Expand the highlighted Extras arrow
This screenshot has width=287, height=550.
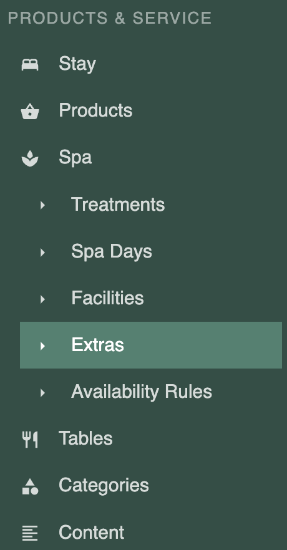[x=42, y=345]
